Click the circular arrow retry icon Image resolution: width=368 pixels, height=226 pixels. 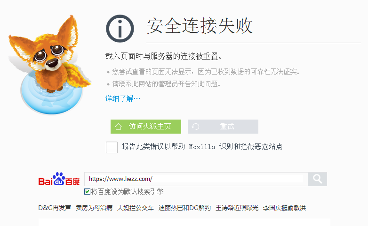pyautogui.click(x=195, y=127)
